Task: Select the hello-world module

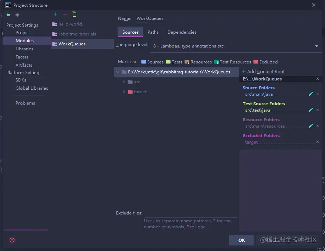Action: click(x=82, y=24)
